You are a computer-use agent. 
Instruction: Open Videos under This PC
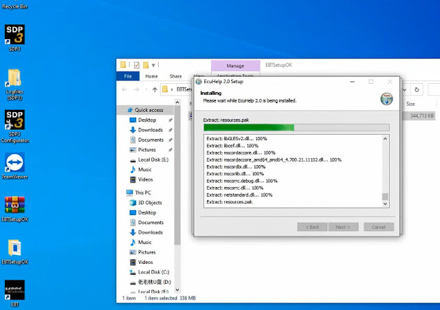145,262
